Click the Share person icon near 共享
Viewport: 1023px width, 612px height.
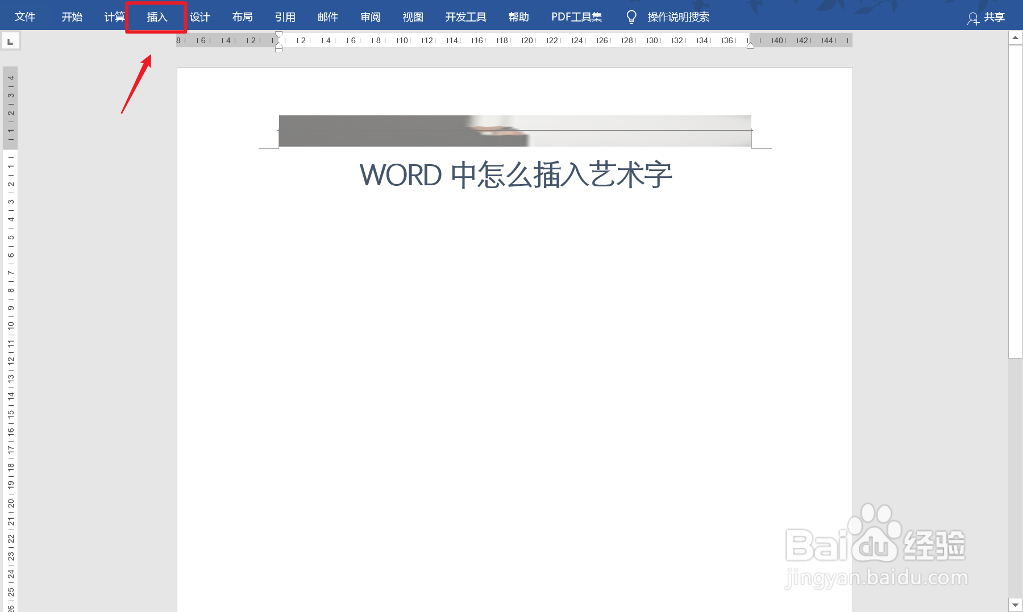(972, 17)
